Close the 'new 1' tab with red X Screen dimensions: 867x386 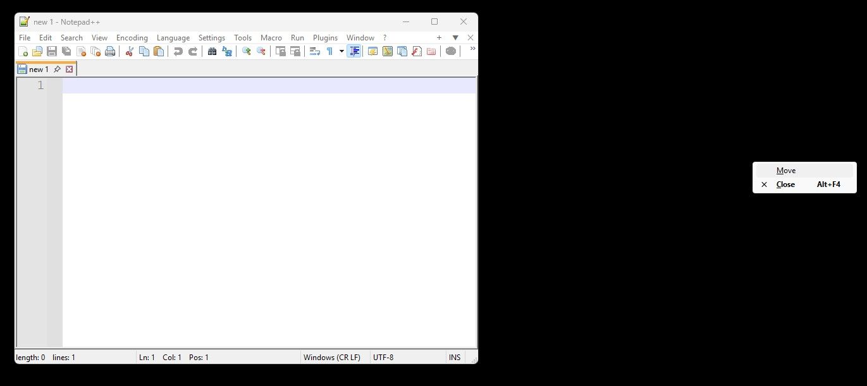coord(70,69)
